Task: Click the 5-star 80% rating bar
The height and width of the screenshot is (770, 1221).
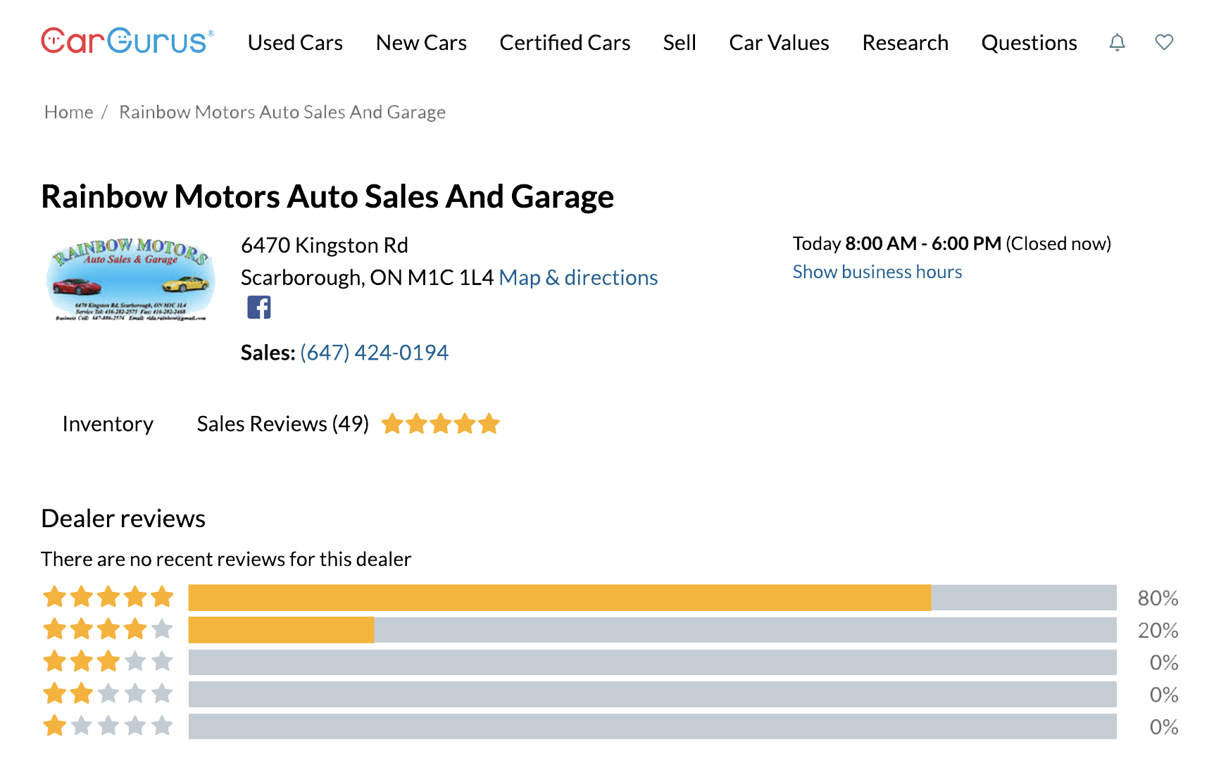Action: pyautogui.click(x=651, y=598)
